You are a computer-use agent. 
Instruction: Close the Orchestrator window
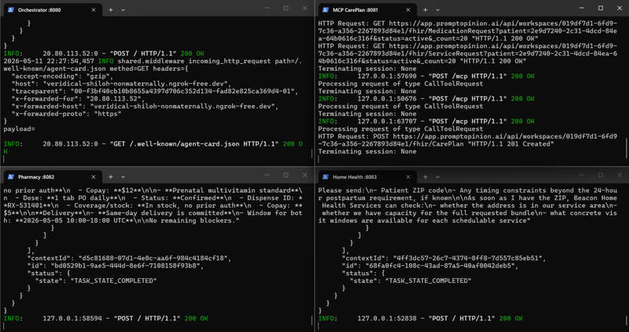(x=305, y=8)
